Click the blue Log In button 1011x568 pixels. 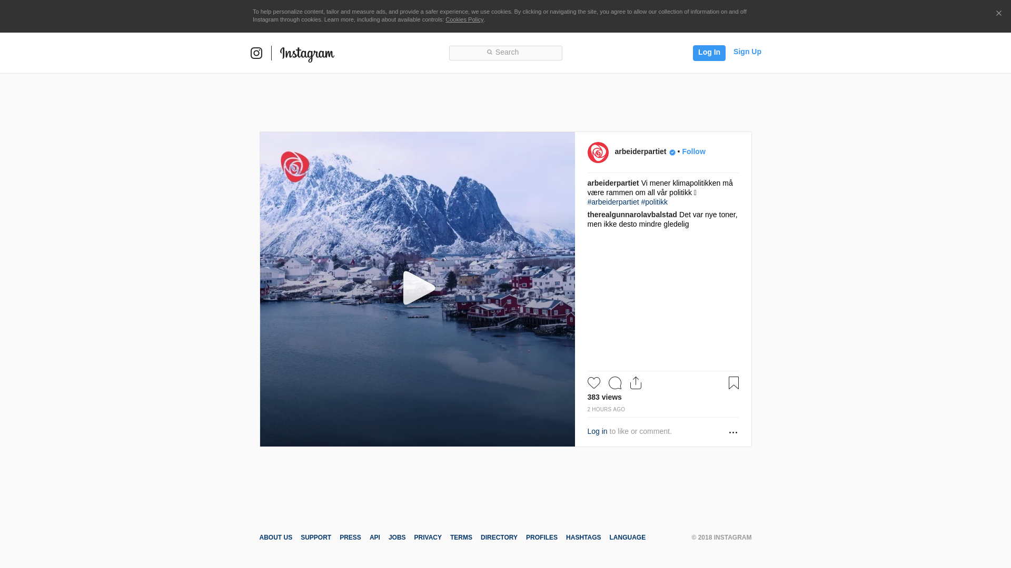coord(709,53)
